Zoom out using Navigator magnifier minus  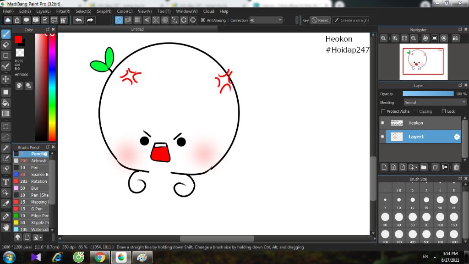414,38
